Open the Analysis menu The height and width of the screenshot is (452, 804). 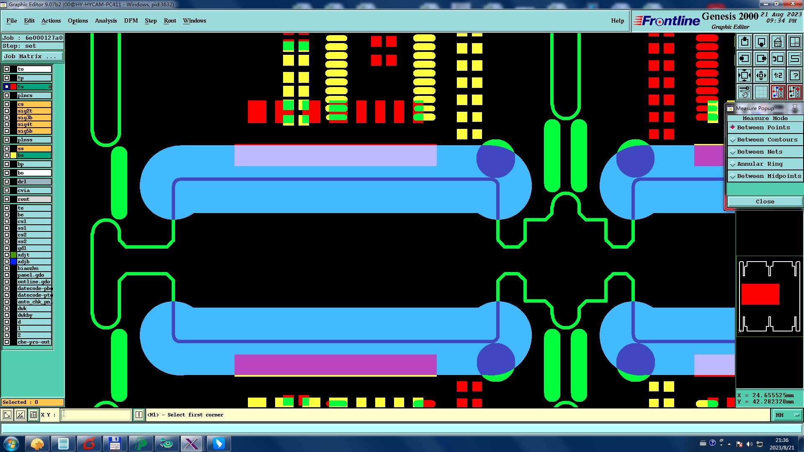coord(106,21)
